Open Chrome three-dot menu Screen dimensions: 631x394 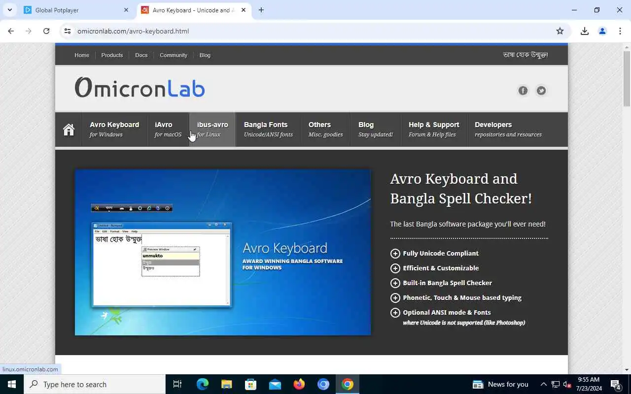620,31
